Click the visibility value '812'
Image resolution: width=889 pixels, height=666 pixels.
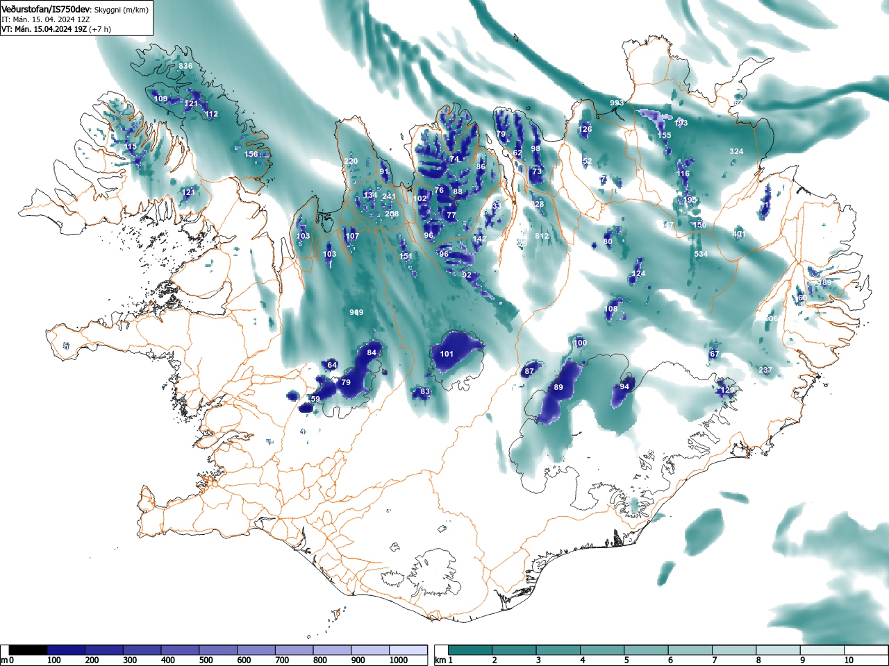tap(542, 237)
